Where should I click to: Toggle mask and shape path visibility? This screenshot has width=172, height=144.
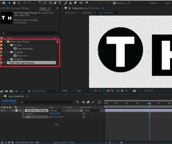[104, 91]
